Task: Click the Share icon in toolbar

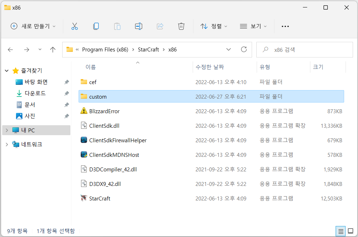Action: click(160, 26)
